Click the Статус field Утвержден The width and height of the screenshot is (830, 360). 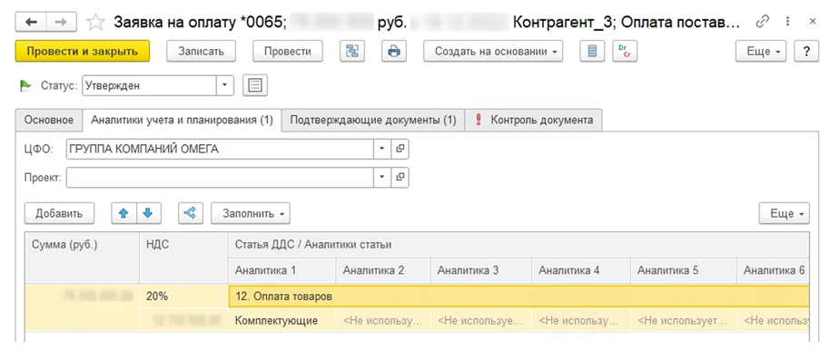click(149, 85)
